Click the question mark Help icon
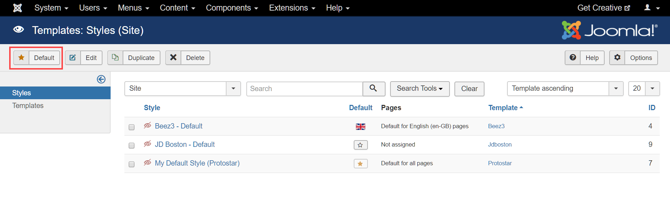 pos(573,58)
